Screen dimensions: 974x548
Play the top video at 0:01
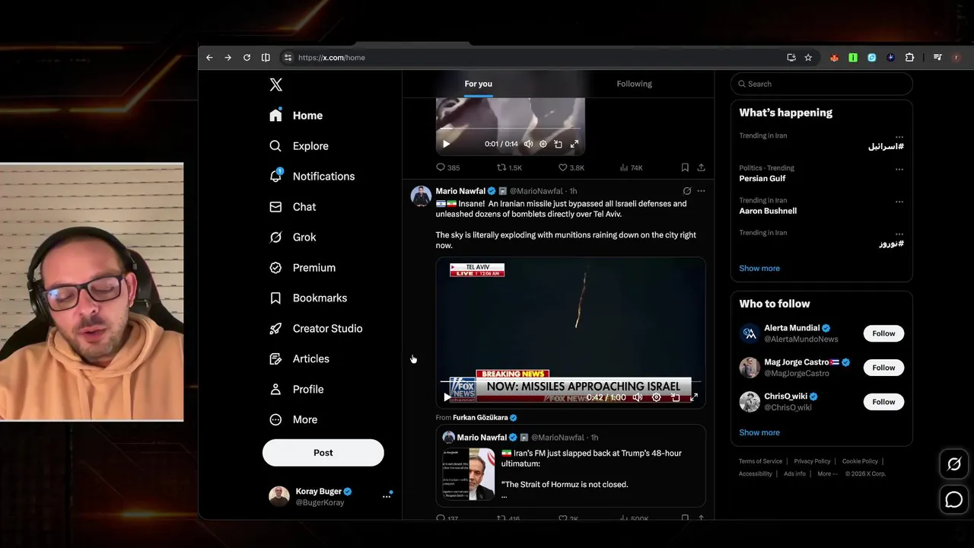tap(447, 144)
